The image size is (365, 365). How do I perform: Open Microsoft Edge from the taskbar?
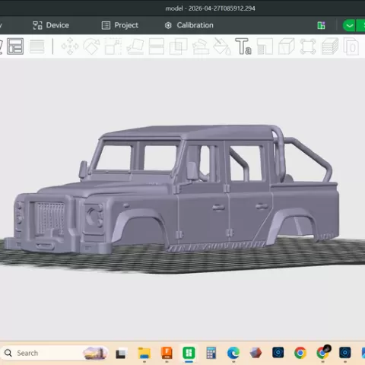click(x=233, y=353)
